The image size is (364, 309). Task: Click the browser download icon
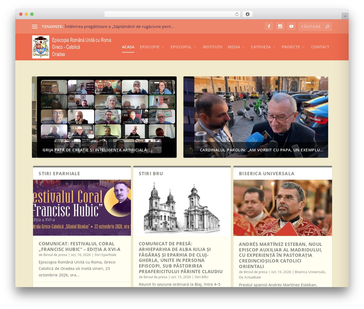pyautogui.click(x=248, y=14)
